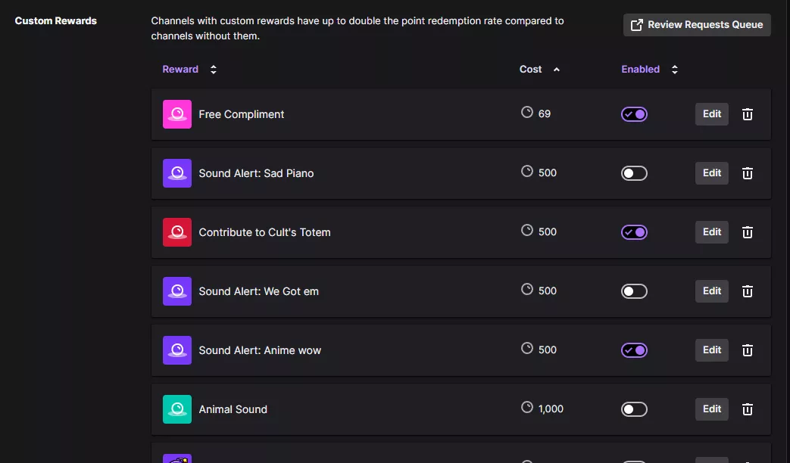The image size is (790, 463).
Task: Click the Sound Alert: We Got em icon
Action: (x=176, y=291)
